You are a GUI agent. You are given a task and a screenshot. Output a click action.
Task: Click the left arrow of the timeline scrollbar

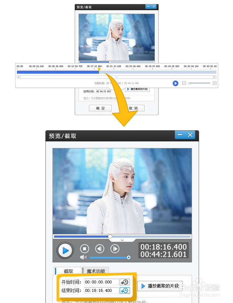pos(18,77)
